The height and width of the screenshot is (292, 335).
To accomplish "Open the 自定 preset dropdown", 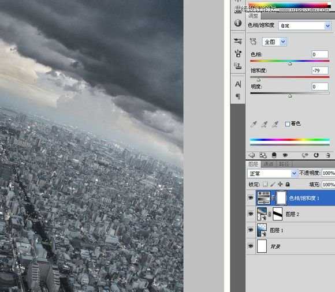I will (305, 26).
